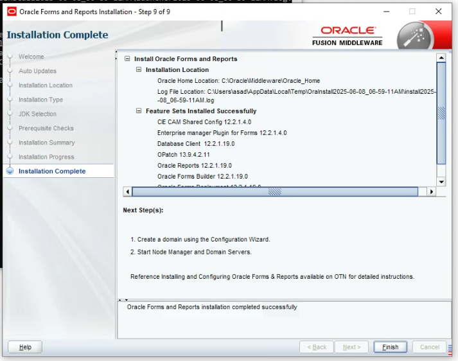Select the Installation Type step

(x=40, y=100)
